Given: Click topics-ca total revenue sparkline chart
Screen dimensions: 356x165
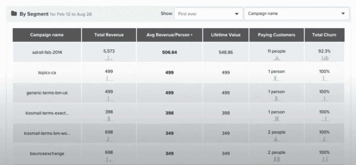Looking at the screenshot, I should tap(109, 78).
